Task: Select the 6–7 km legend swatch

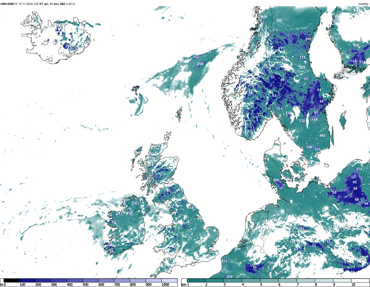Action: (x=287, y=280)
